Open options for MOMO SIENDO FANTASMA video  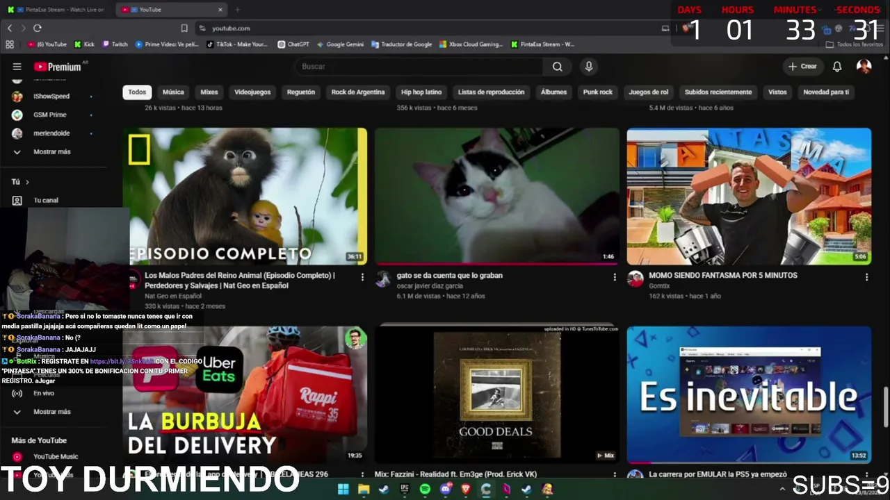(866, 277)
